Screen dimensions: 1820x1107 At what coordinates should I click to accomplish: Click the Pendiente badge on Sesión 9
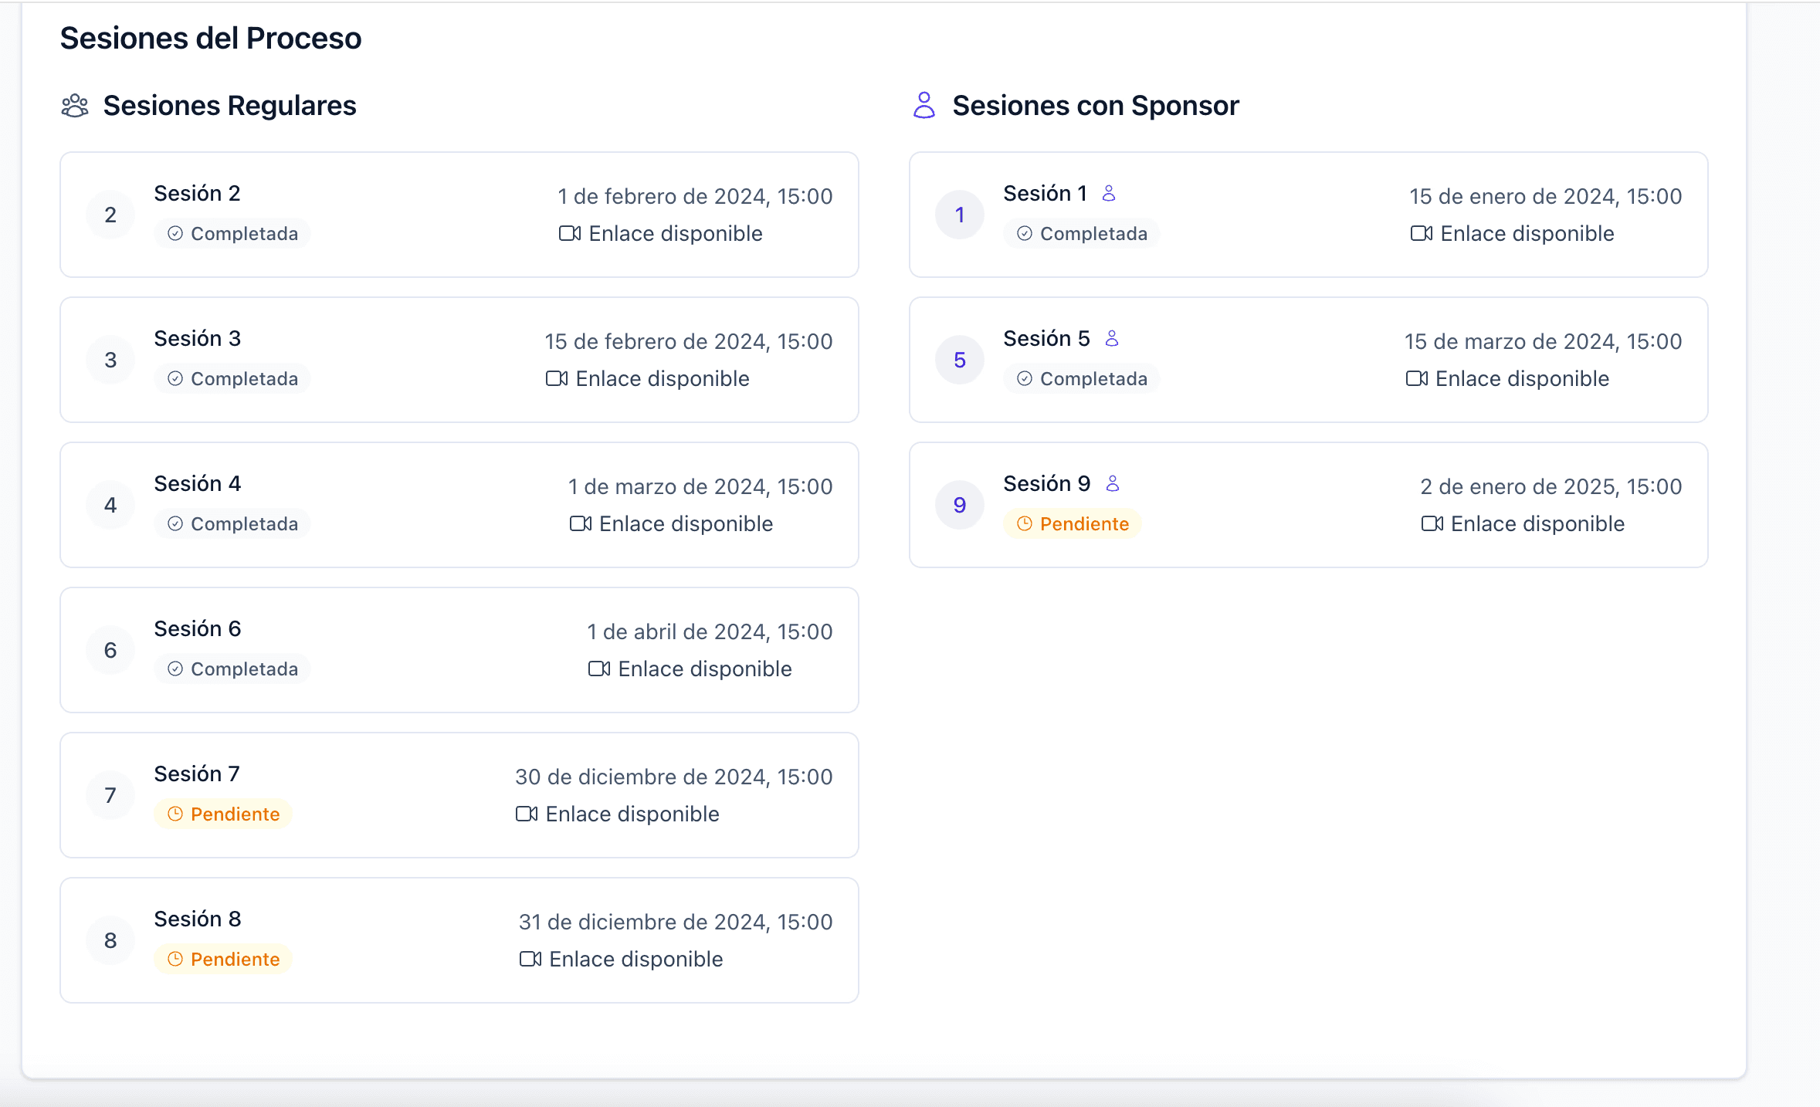click(1073, 524)
